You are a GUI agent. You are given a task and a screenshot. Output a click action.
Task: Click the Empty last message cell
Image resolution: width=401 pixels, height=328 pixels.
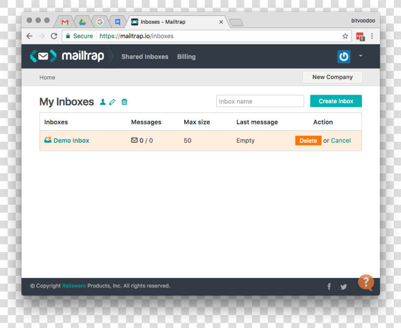[245, 140]
